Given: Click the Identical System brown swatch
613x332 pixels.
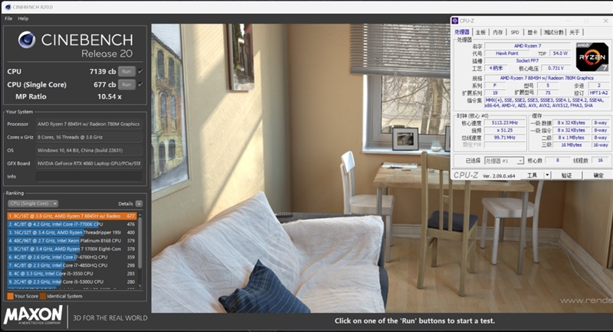Looking at the screenshot, I should tap(43, 296).
